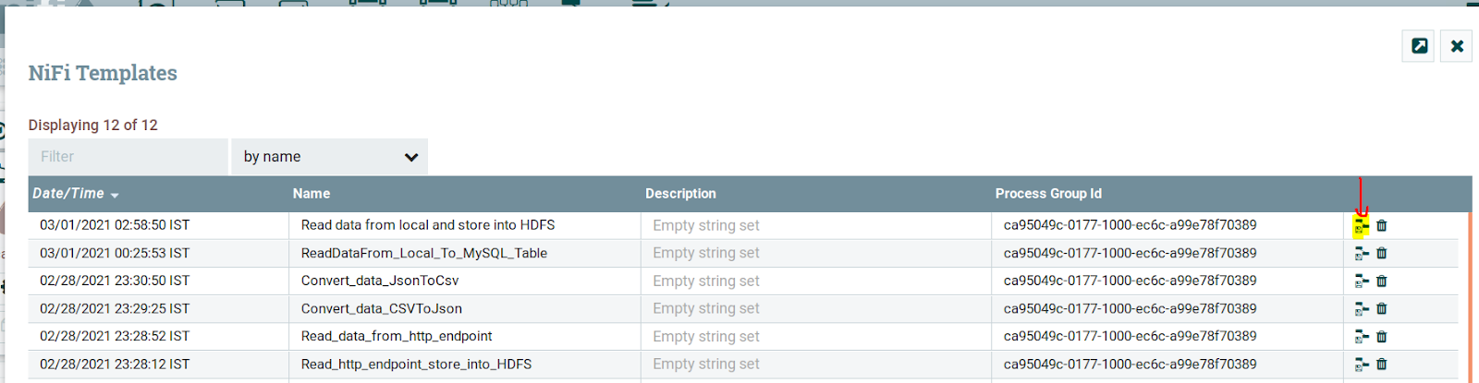Screen dimensions: 1479x383
Task: Sort templates by Name column header
Action: [x=312, y=194]
